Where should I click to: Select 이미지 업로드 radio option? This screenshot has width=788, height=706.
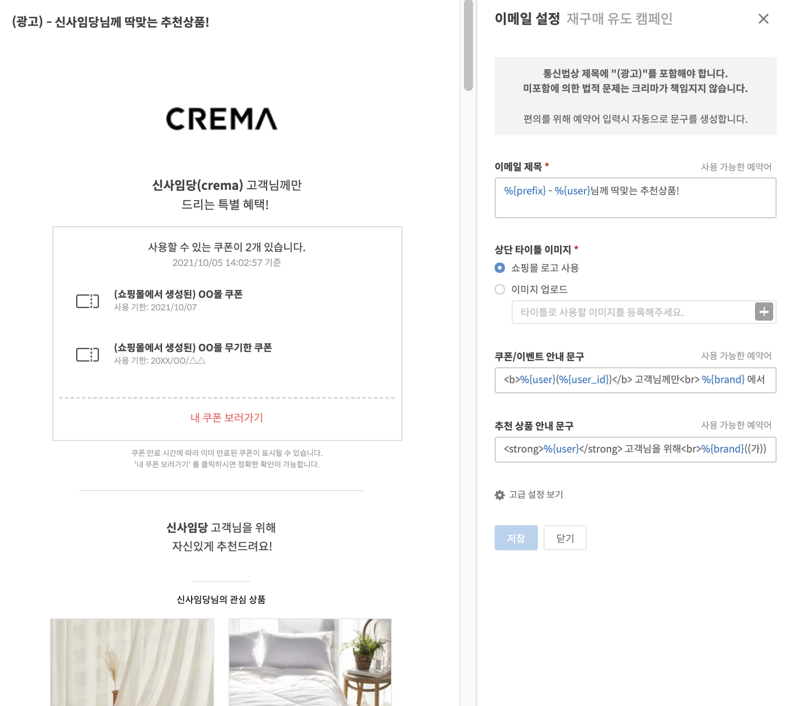coord(500,289)
